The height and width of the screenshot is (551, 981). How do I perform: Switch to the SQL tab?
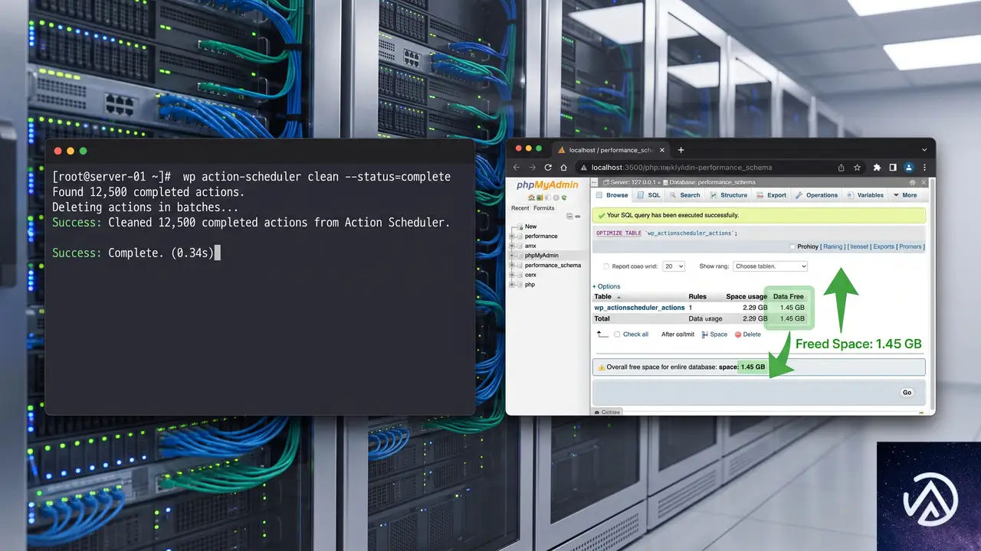click(649, 195)
